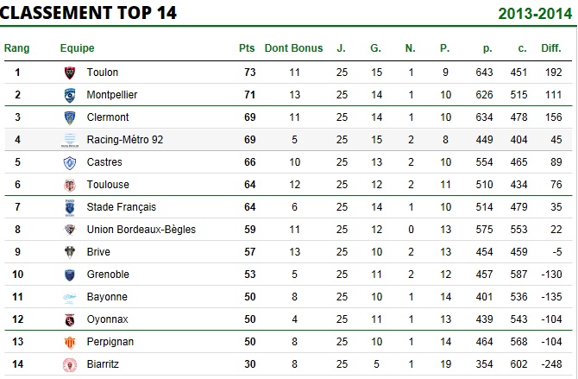Open the Castres team crest
The image size is (578, 379).
[x=70, y=163]
